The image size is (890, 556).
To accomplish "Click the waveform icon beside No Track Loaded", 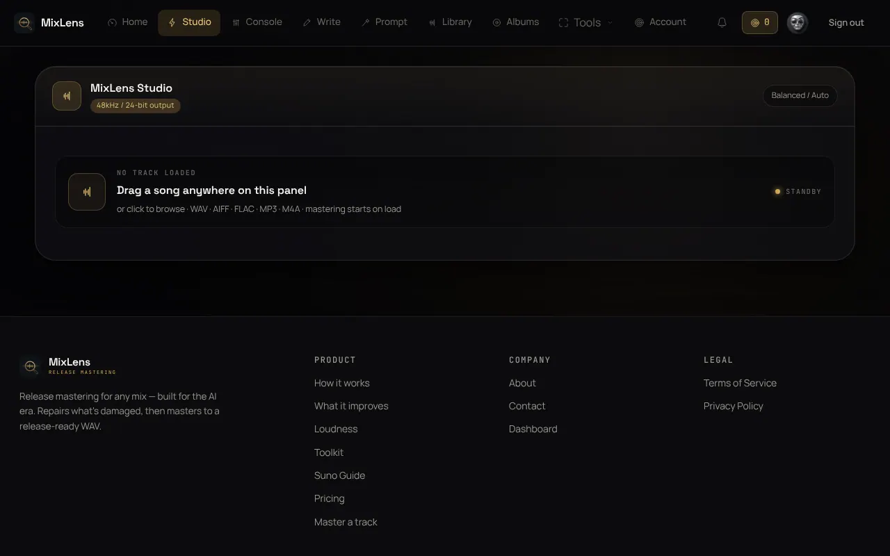I will pyautogui.click(x=87, y=192).
